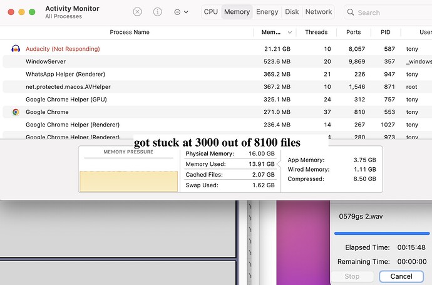Minimize Activity Monitor with the yellow button
432x285 pixels.
[x=21, y=12]
